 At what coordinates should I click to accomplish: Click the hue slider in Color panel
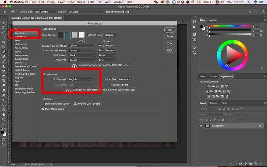coord(230,26)
